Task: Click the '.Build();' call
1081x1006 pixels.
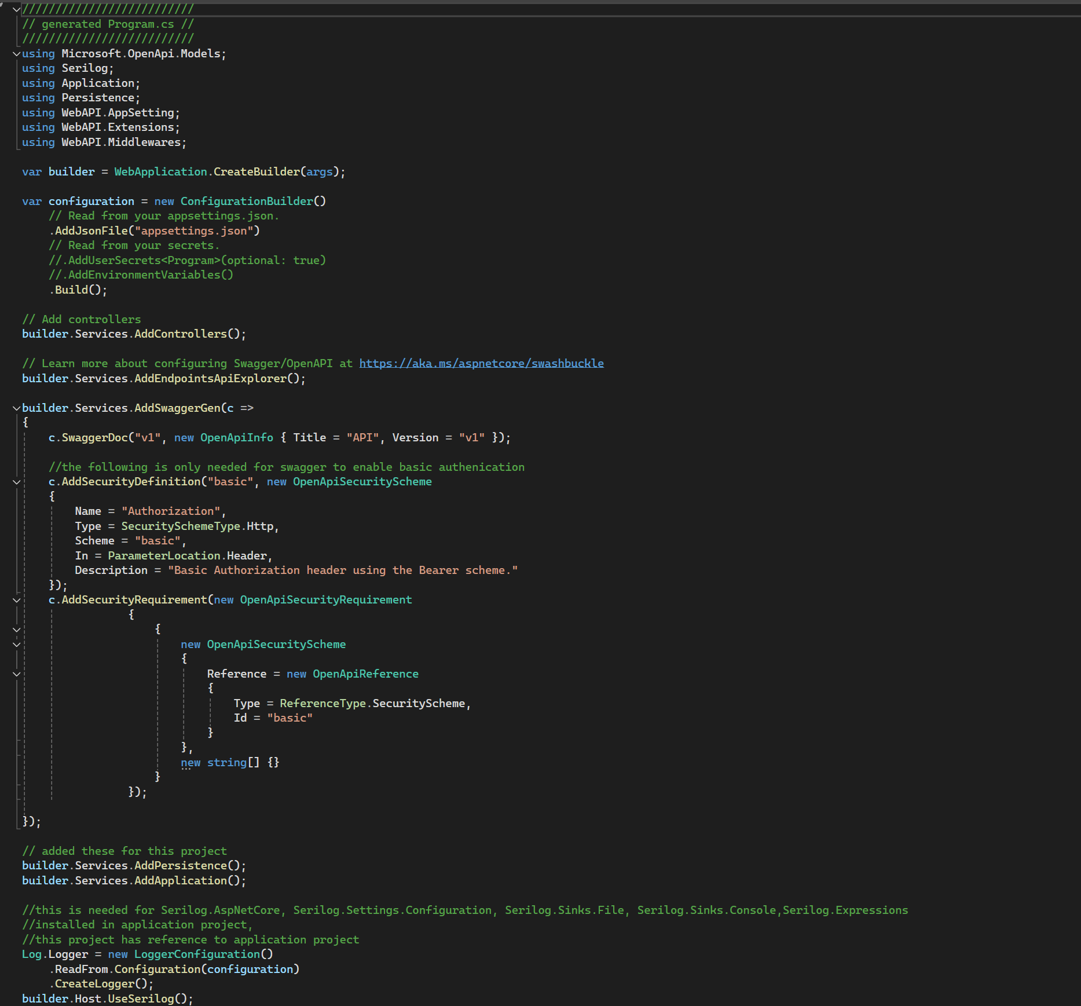Action: point(78,290)
